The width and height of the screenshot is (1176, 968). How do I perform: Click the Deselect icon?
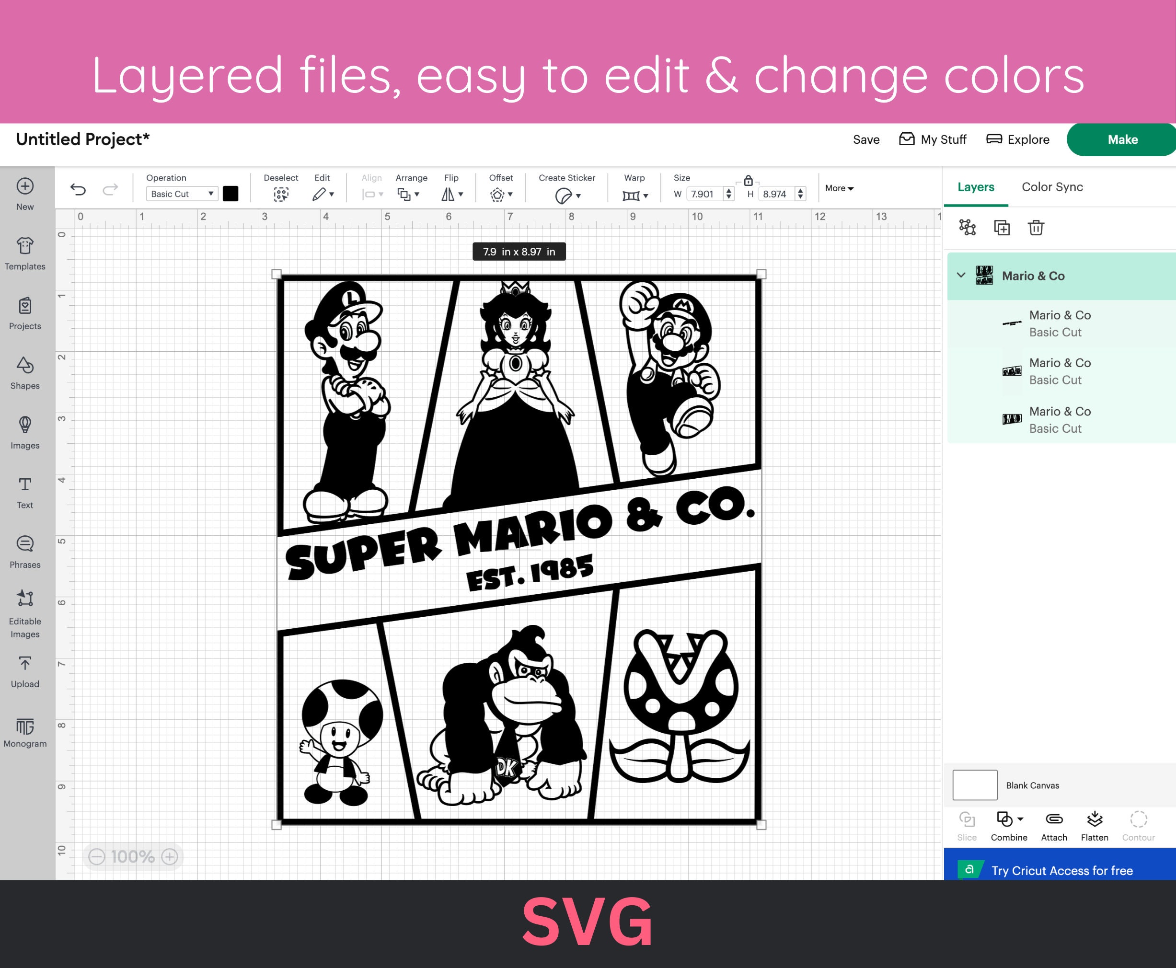(x=281, y=194)
